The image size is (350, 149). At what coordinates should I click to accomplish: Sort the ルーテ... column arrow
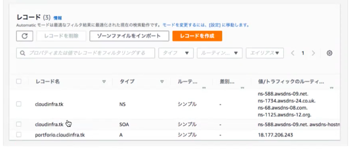click(x=204, y=88)
